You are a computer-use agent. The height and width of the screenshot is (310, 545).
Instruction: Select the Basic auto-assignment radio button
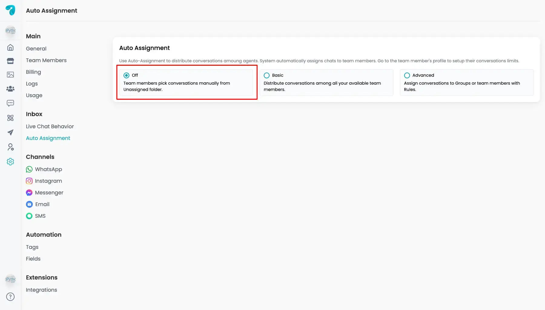point(266,75)
